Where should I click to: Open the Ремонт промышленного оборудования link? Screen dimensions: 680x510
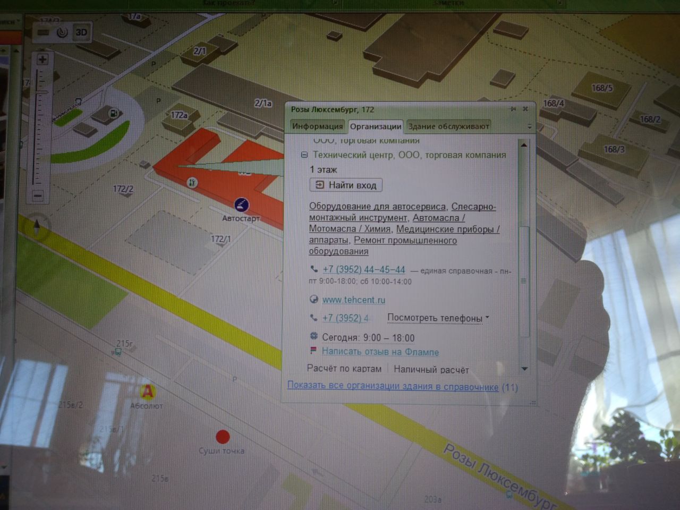(x=382, y=246)
